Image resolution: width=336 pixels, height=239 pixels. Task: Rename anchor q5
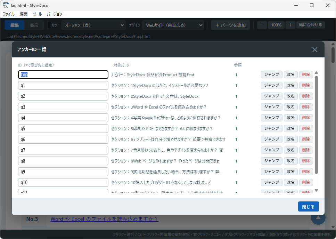point(290,128)
